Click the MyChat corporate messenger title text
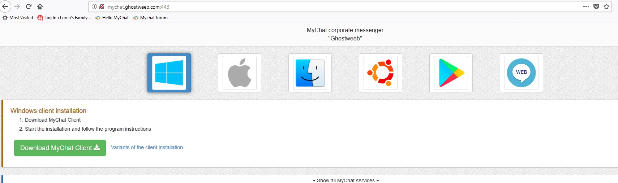The image size is (618, 183). pos(345,30)
